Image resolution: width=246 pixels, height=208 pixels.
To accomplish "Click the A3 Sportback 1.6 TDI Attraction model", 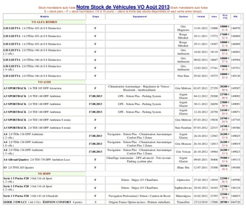I will [32, 88].
